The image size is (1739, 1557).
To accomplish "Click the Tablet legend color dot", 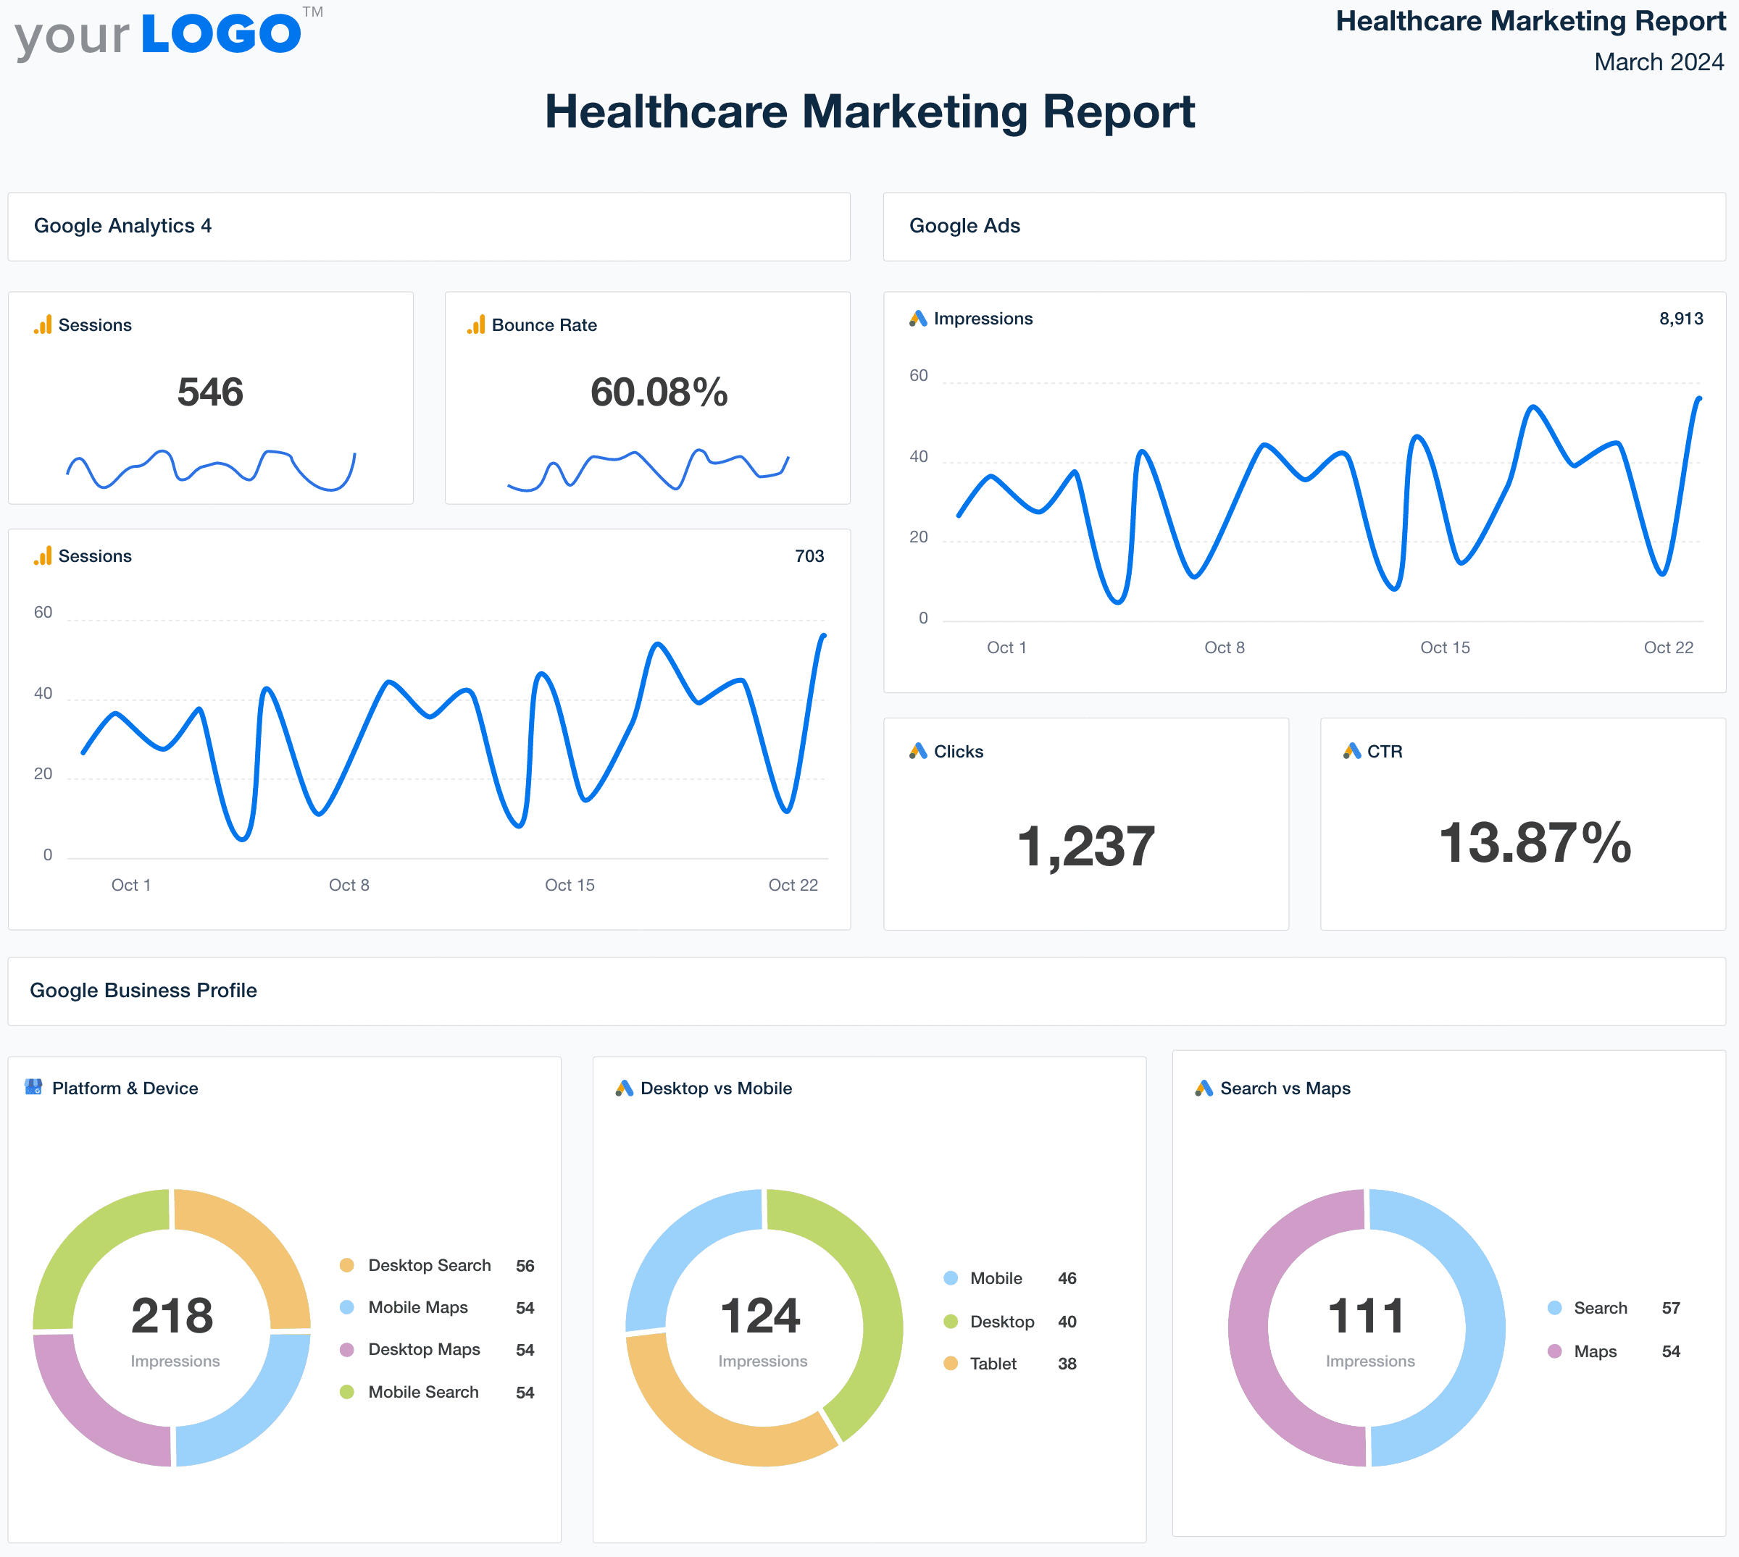I will [950, 1363].
